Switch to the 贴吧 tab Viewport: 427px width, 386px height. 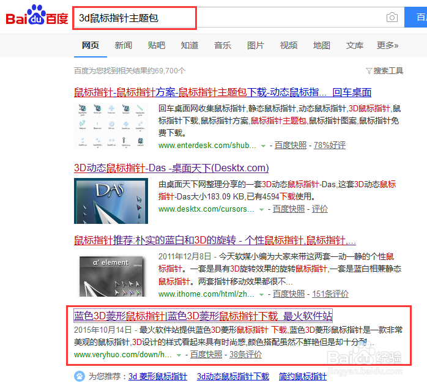pos(157,45)
